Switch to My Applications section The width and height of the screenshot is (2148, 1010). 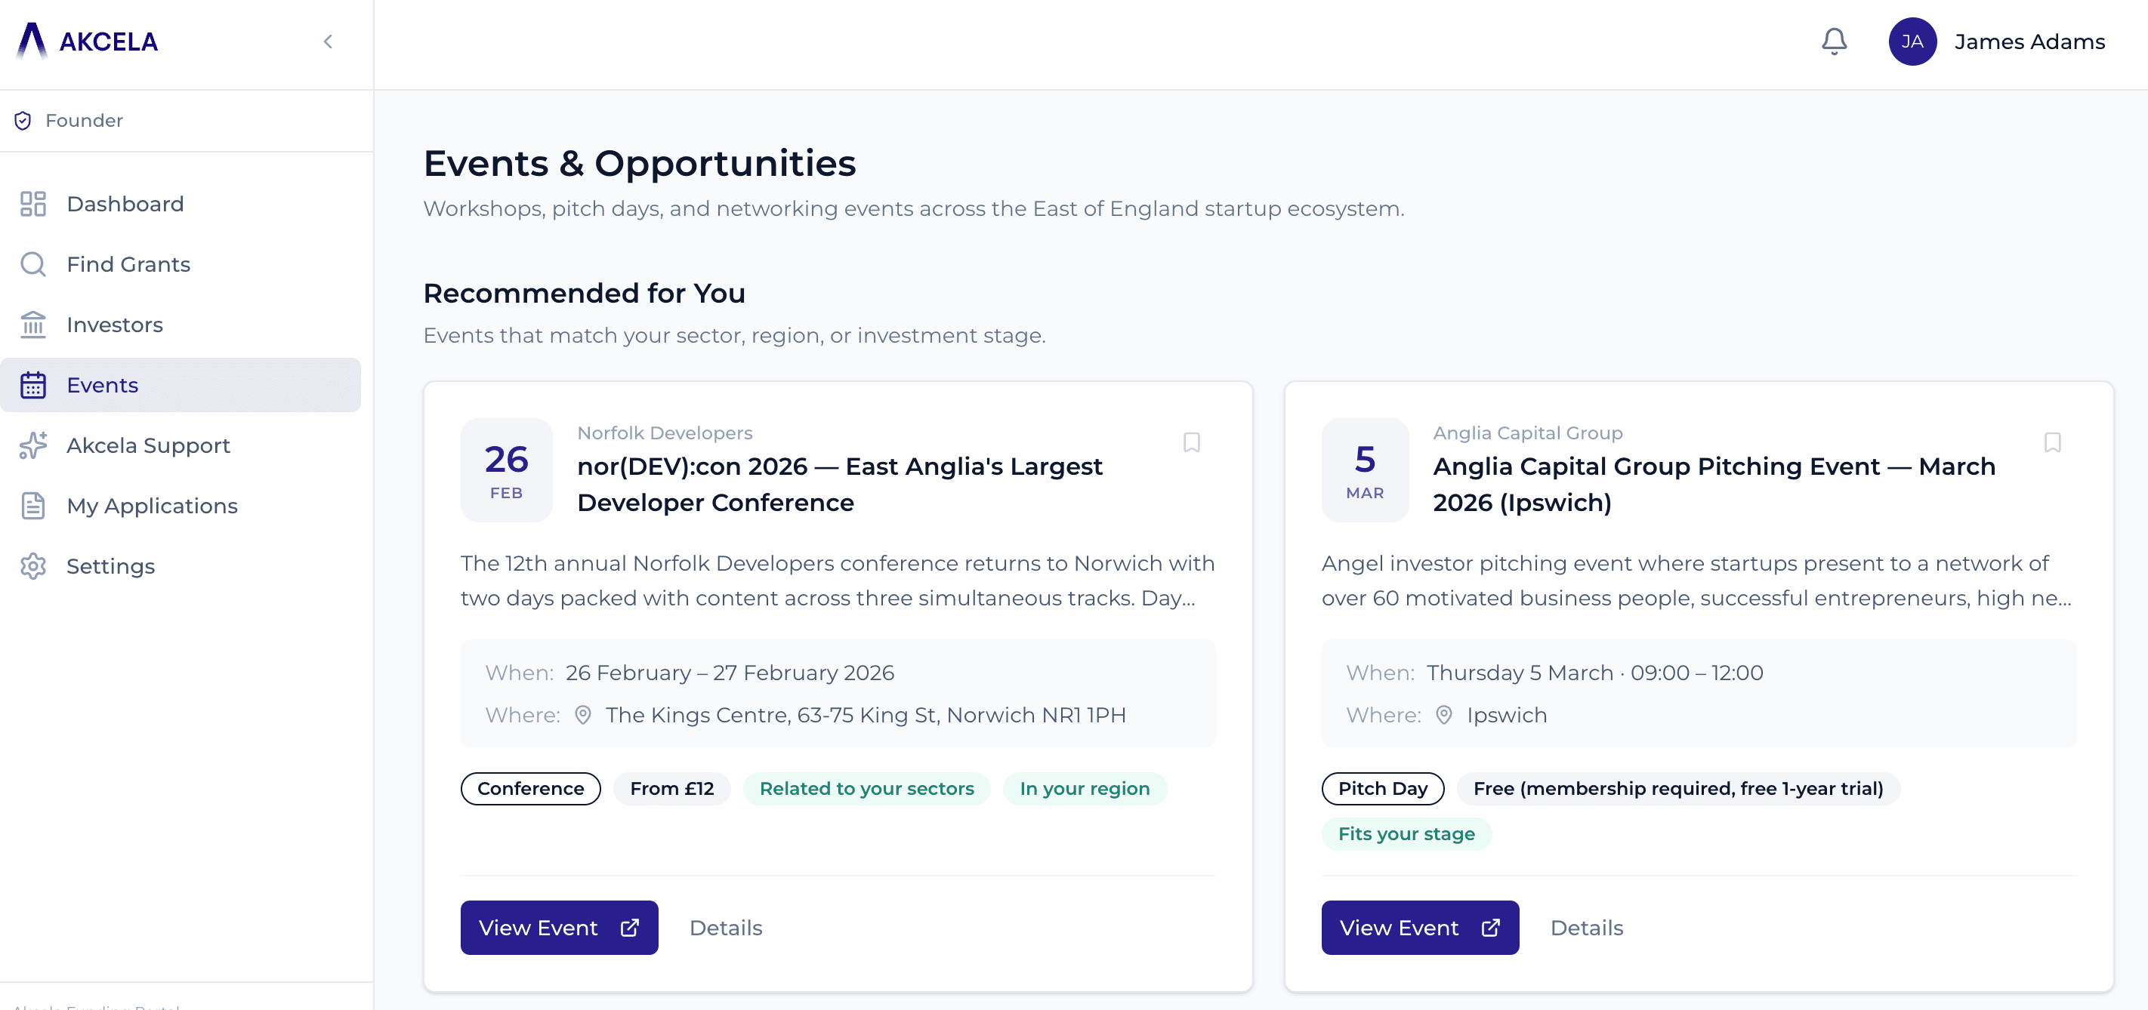tap(153, 505)
